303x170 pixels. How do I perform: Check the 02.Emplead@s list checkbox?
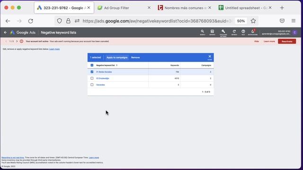tap(92, 78)
